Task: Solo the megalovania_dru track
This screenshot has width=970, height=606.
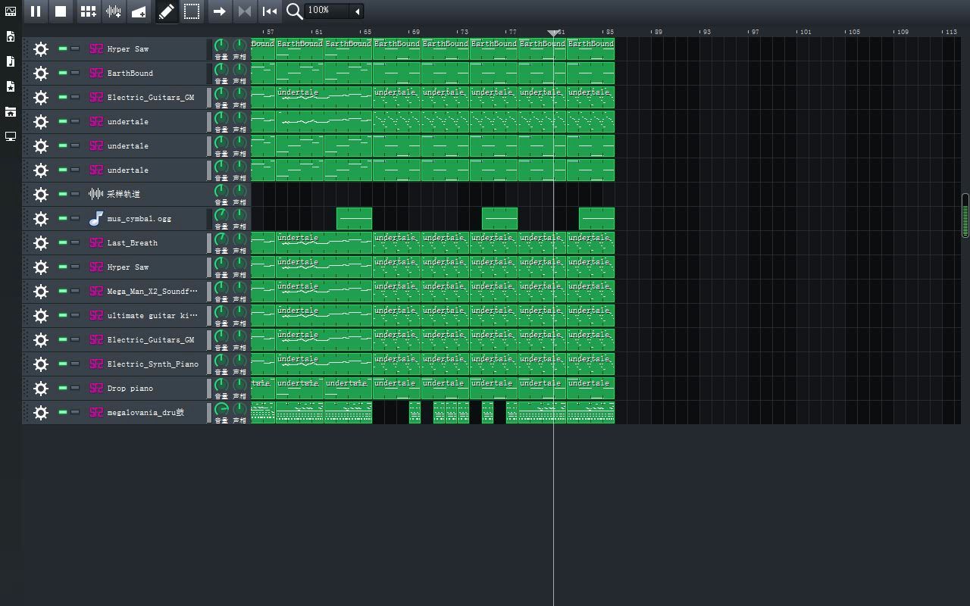Action: pyautogui.click(x=75, y=412)
